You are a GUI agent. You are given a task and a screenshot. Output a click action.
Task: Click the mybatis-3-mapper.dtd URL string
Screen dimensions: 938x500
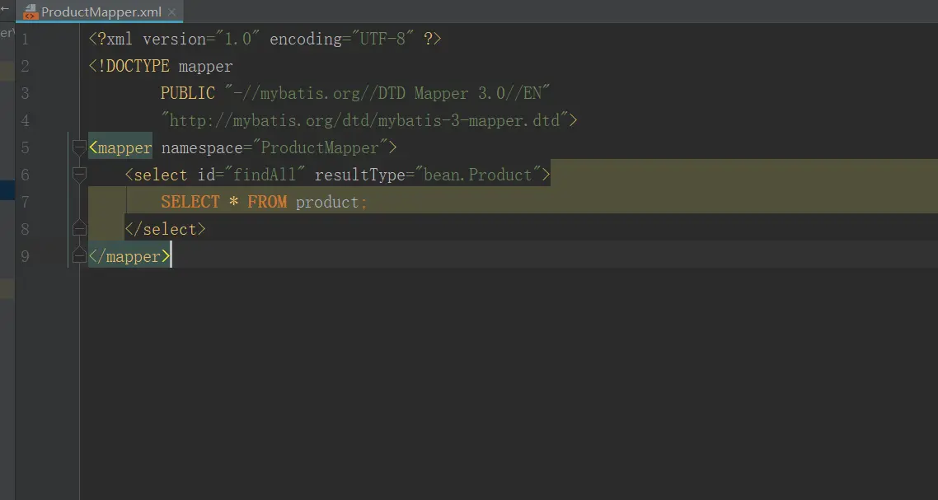tap(364, 120)
